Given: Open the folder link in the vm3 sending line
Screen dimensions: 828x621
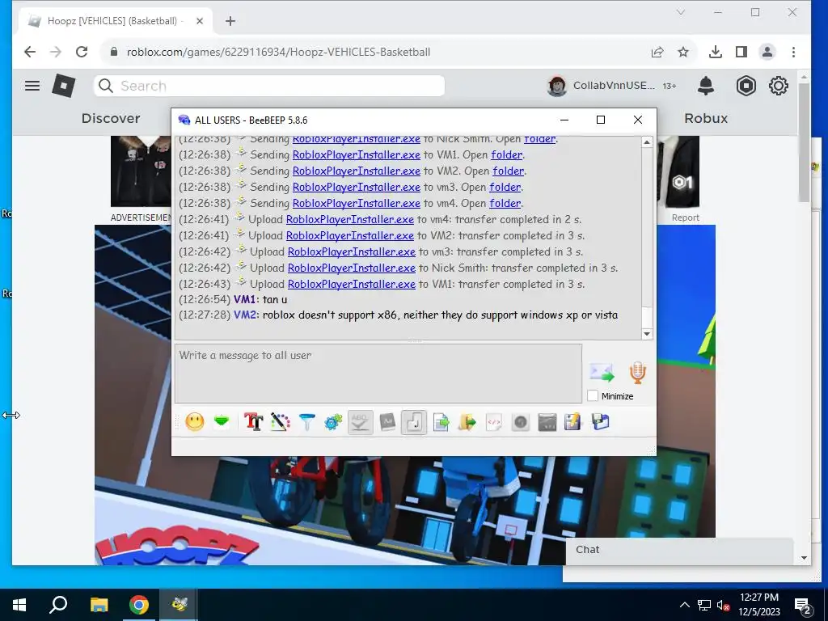Looking at the screenshot, I should (x=505, y=187).
